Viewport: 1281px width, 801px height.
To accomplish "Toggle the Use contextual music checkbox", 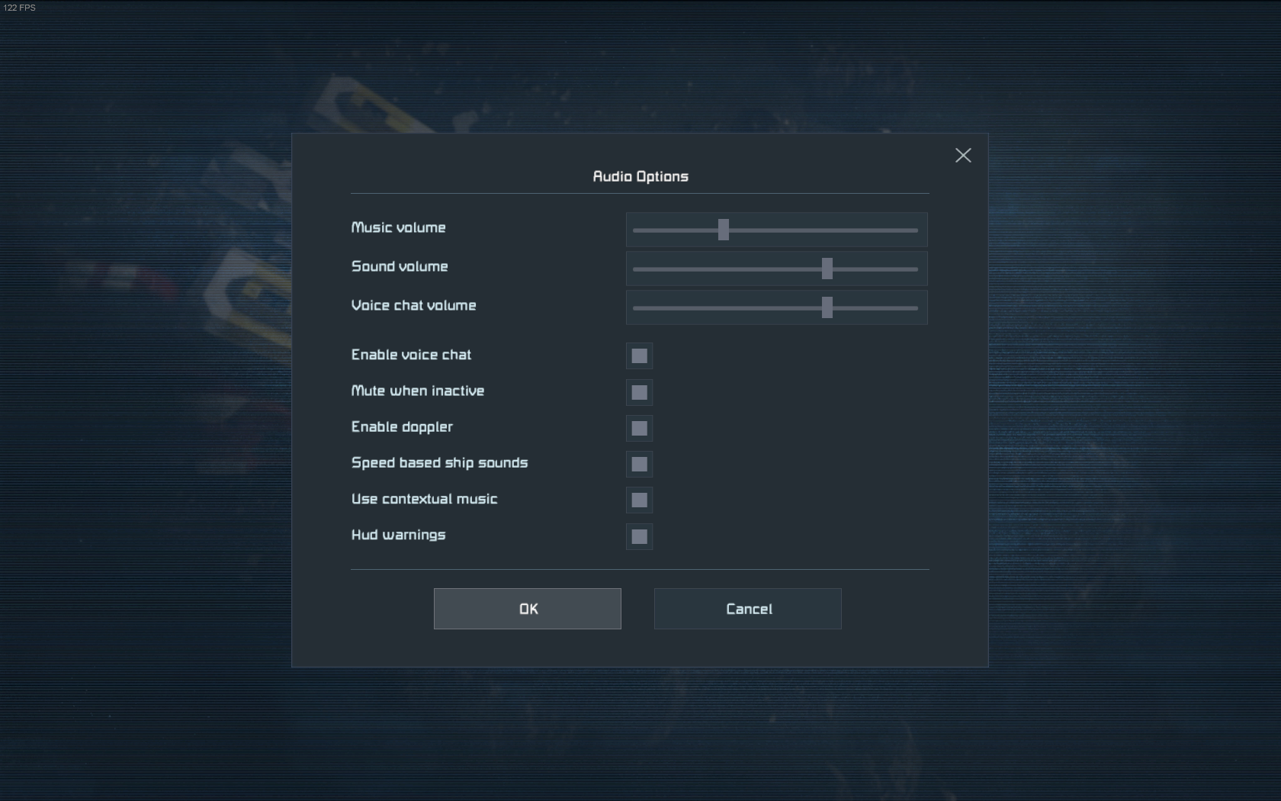I will tap(639, 500).
